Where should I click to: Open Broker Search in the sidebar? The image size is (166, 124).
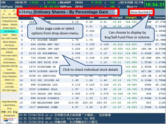coord(9,28)
